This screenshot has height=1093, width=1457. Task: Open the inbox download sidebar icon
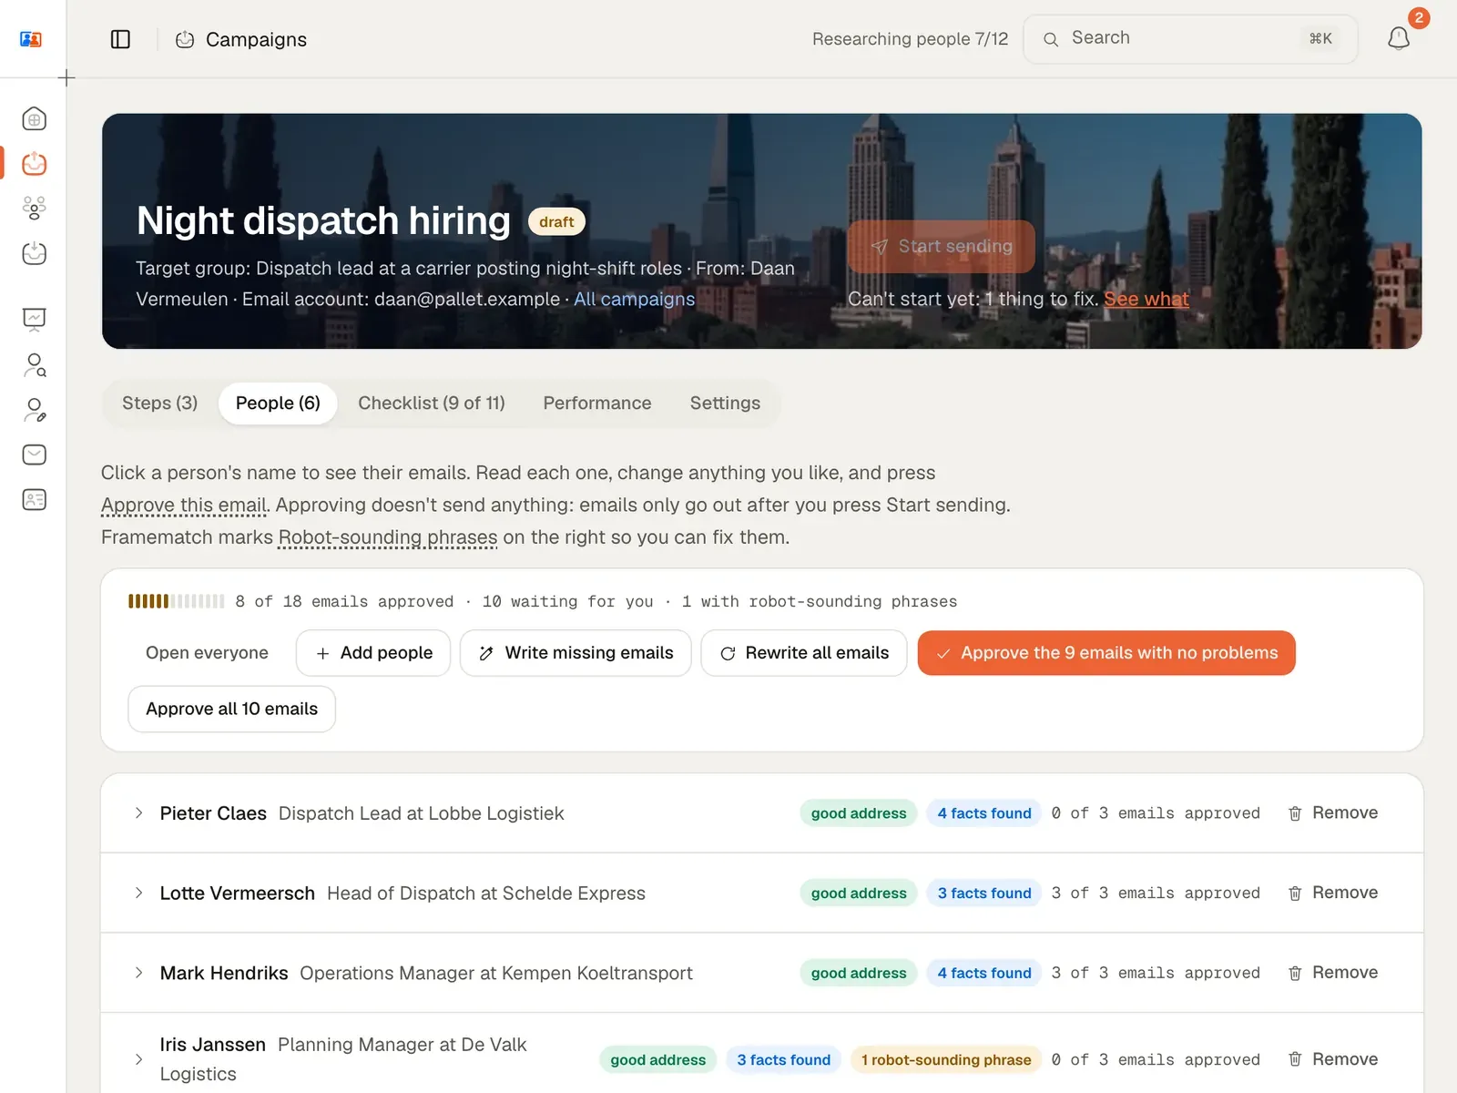pyautogui.click(x=34, y=253)
